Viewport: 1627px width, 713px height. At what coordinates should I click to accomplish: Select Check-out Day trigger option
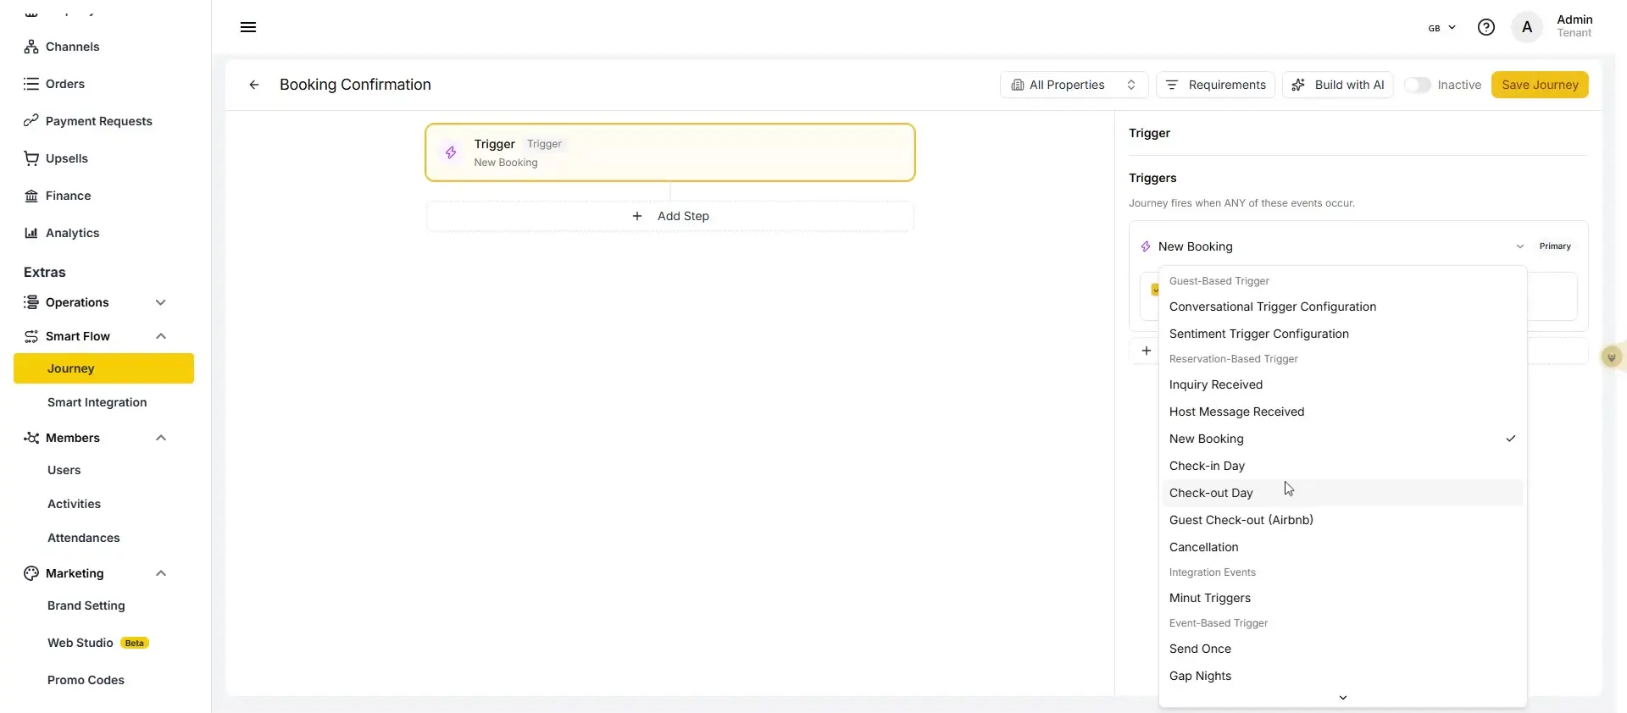1342,493
